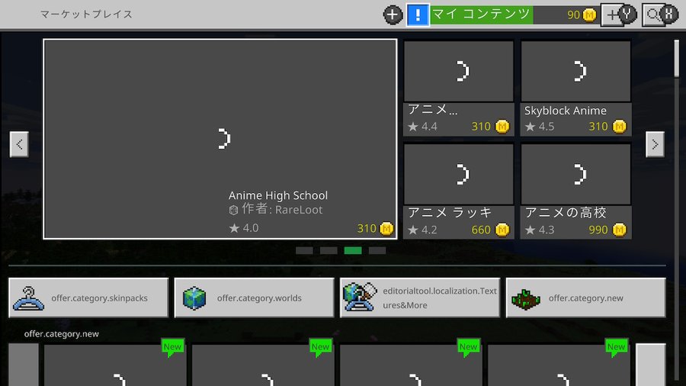Open the fourth New item card

pos(559,365)
